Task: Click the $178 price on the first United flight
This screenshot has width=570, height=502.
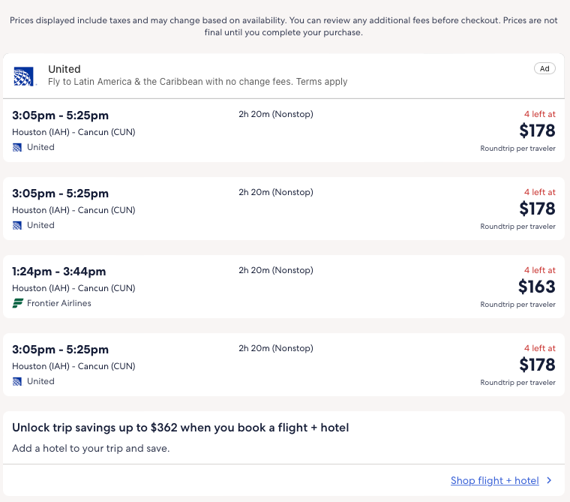Action: [x=537, y=131]
